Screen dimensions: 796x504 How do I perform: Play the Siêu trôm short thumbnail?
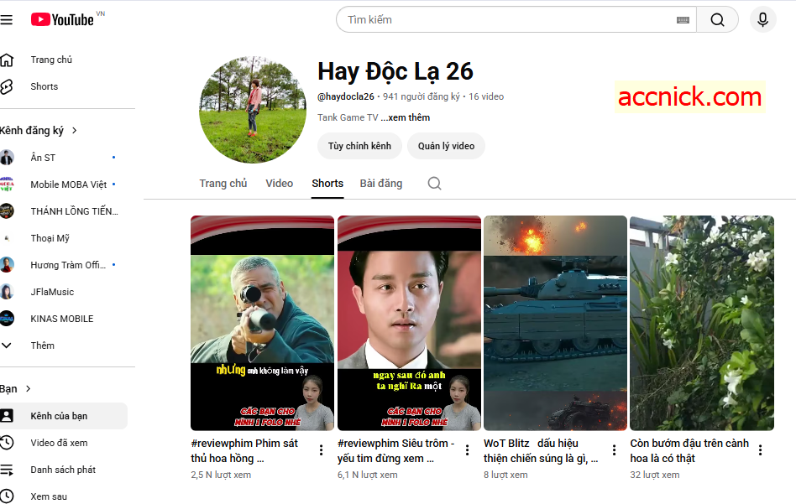pyautogui.click(x=409, y=324)
